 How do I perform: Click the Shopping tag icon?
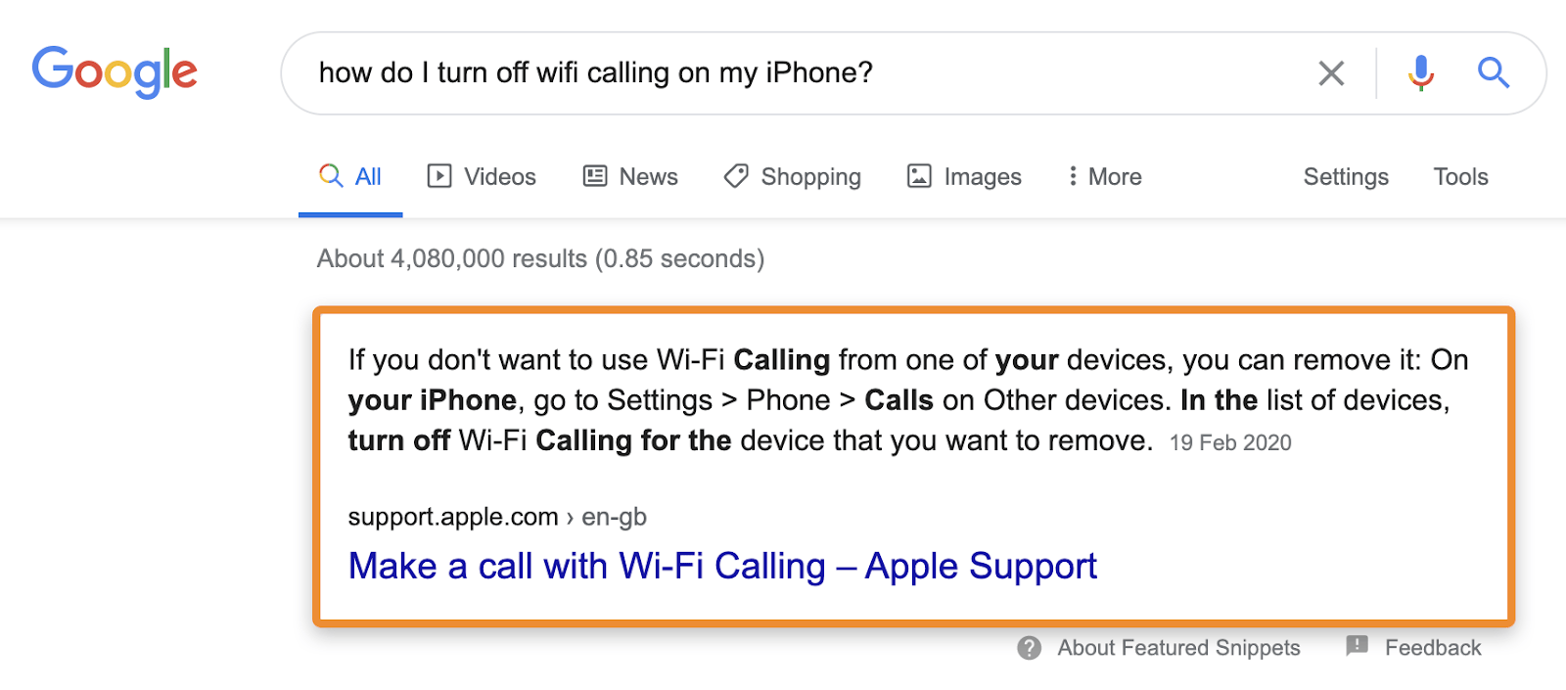[735, 176]
